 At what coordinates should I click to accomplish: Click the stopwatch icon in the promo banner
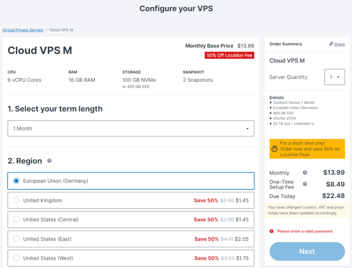(x=275, y=149)
